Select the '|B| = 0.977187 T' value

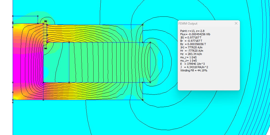191,37
